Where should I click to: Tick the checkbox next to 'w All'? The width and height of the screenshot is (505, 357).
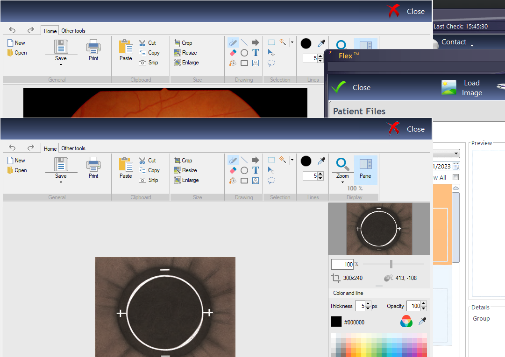point(455,177)
